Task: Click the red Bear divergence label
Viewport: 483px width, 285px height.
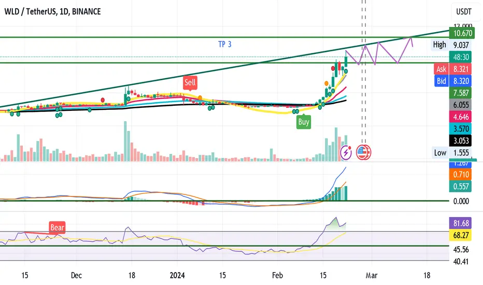Action: [57, 227]
